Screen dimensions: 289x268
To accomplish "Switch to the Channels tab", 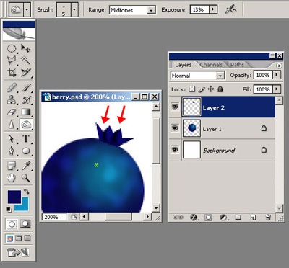I will (x=211, y=65).
